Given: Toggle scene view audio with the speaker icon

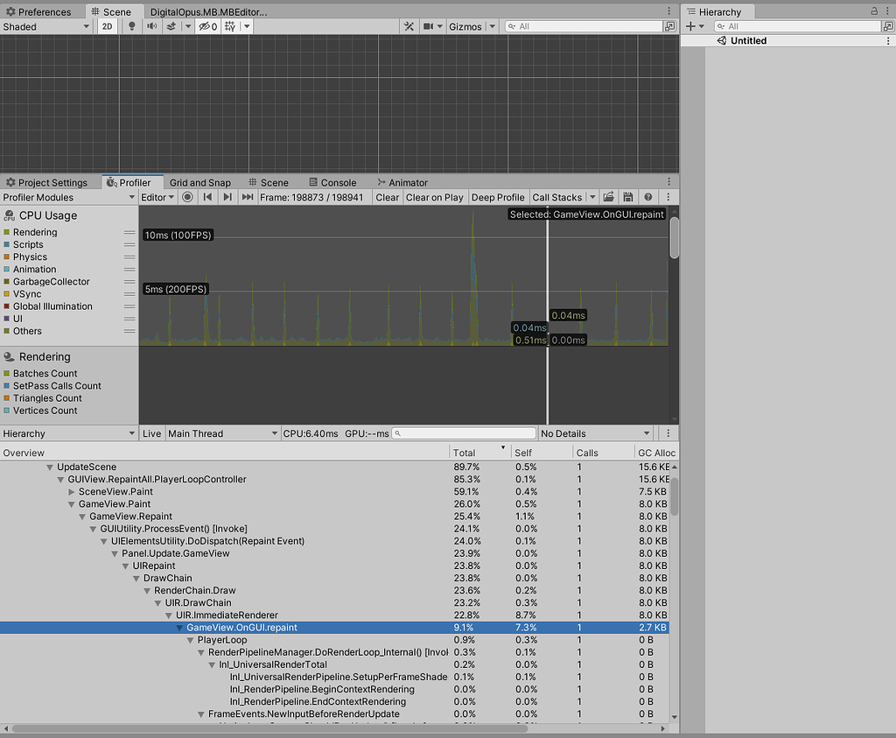Looking at the screenshot, I should (151, 26).
